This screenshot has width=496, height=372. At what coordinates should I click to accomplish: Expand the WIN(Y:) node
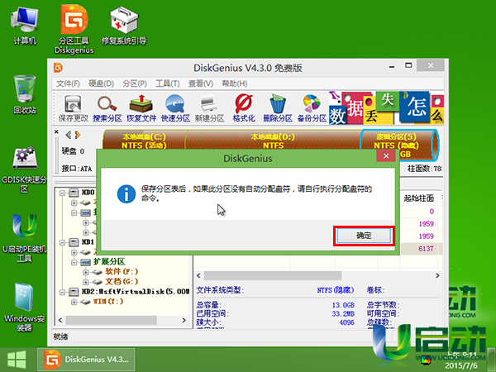coord(74,302)
